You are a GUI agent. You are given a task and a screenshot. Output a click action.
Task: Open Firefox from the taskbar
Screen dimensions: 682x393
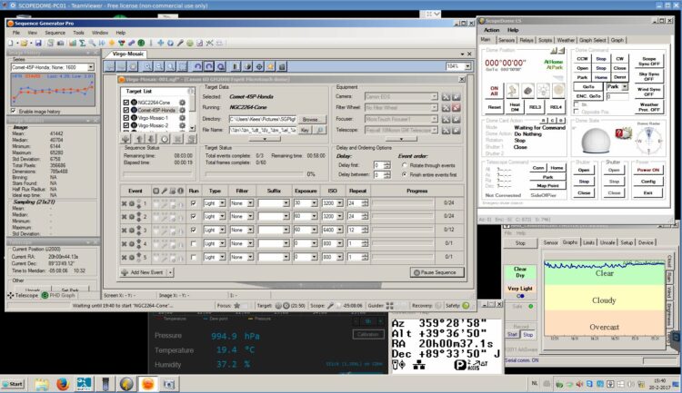click(63, 384)
